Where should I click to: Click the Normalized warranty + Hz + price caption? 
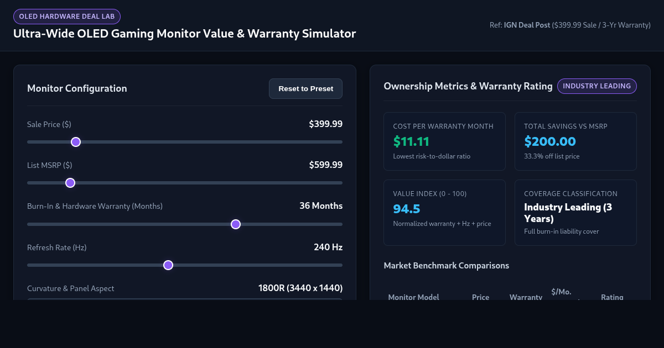[x=442, y=224]
